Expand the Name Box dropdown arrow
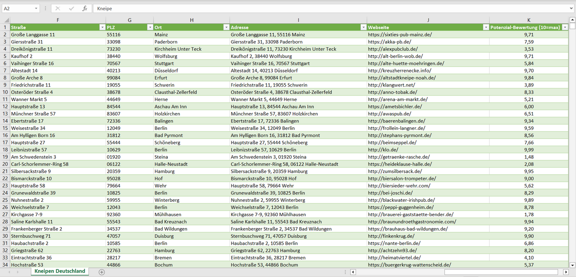Screen dimensions: 576x277 coord(36,8)
